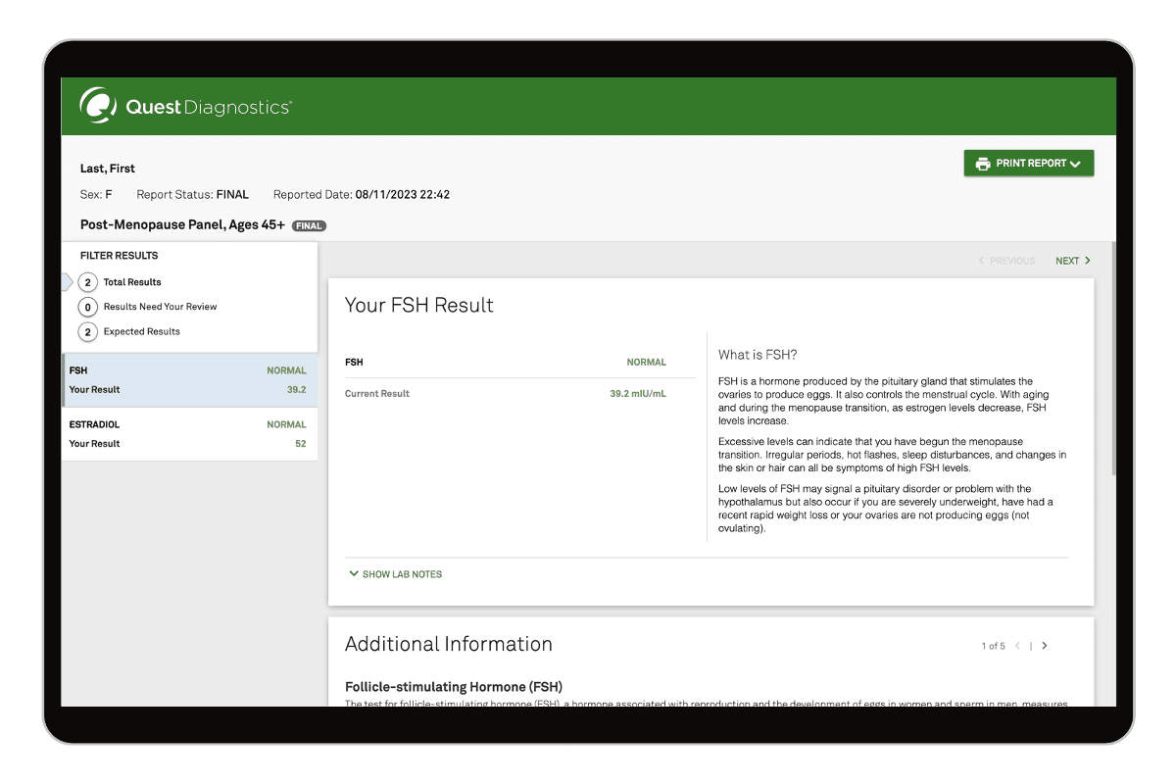Click the Next chevron arrow icon

pos(1088,261)
